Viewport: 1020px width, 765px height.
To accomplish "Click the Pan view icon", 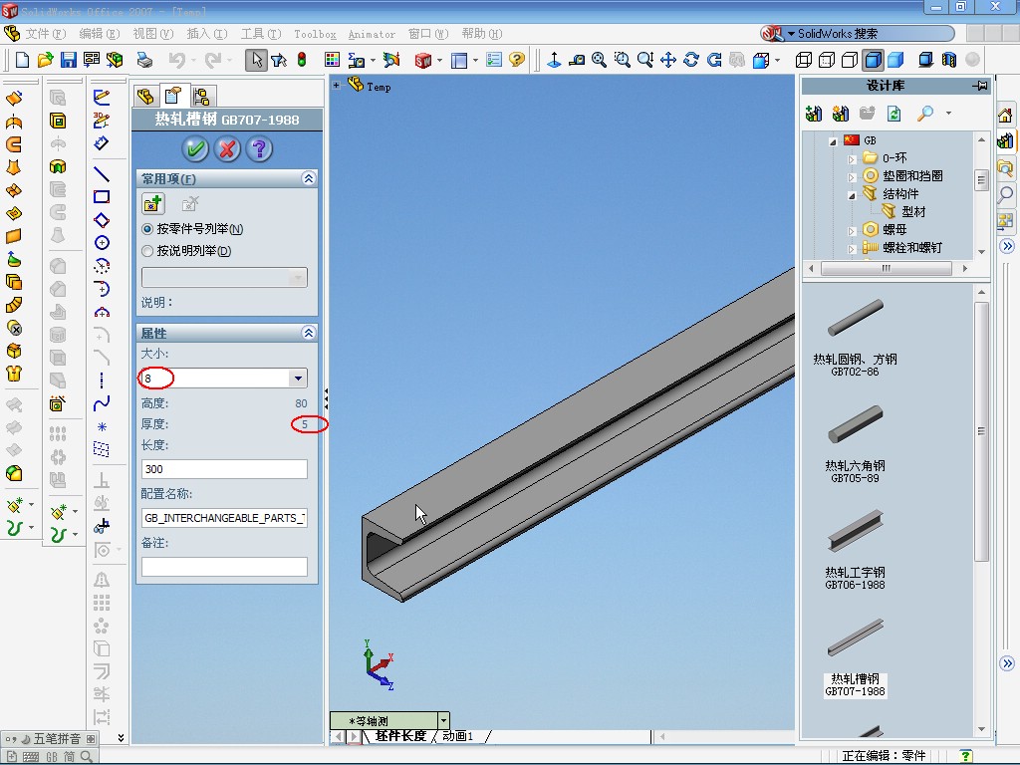I will tap(668, 60).
